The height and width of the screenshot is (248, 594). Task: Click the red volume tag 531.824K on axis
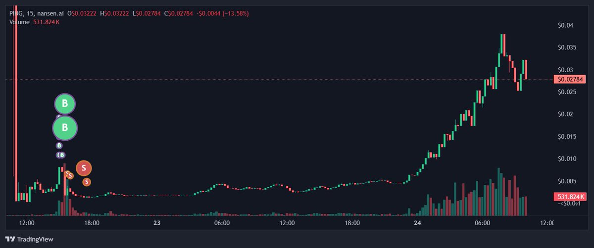pyautogui.click(x=570, y=197)
